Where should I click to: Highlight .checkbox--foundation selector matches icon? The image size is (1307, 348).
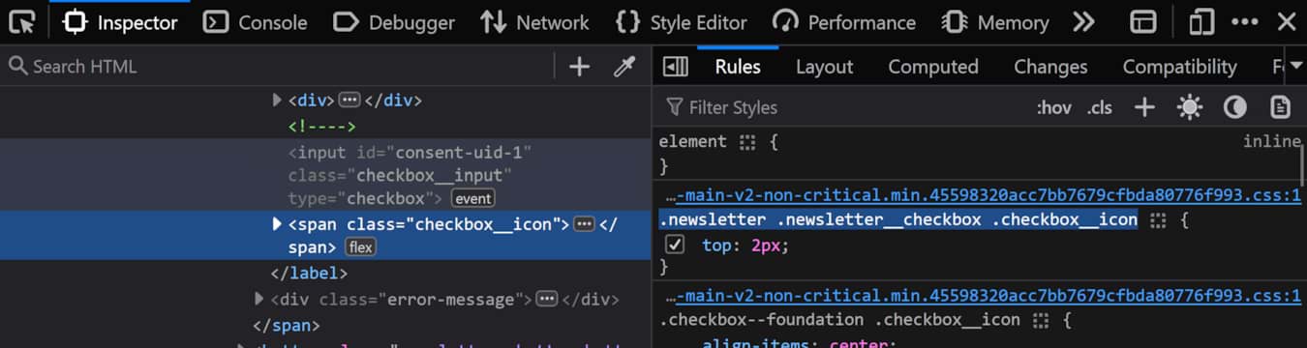(x=1041, y=320)
